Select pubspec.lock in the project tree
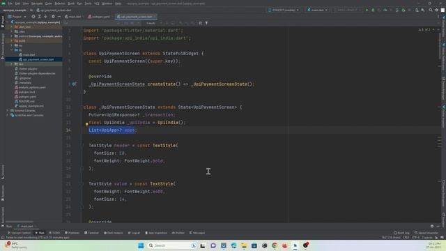446x251 pixels. point(25,92)
